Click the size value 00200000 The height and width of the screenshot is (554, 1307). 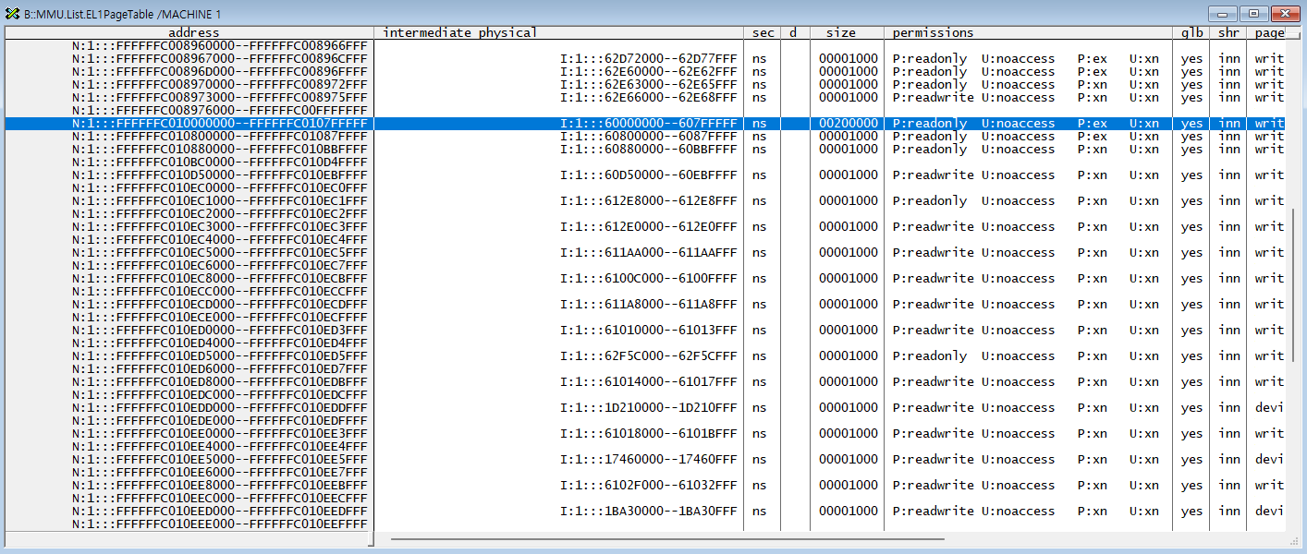click(848, 124)
